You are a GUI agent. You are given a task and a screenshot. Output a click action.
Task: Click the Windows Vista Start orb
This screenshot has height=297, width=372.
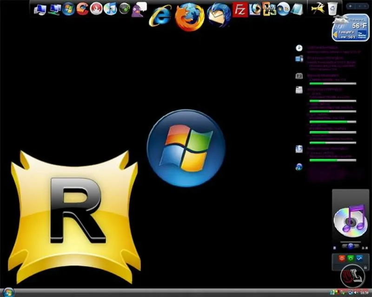click(9, 292)
